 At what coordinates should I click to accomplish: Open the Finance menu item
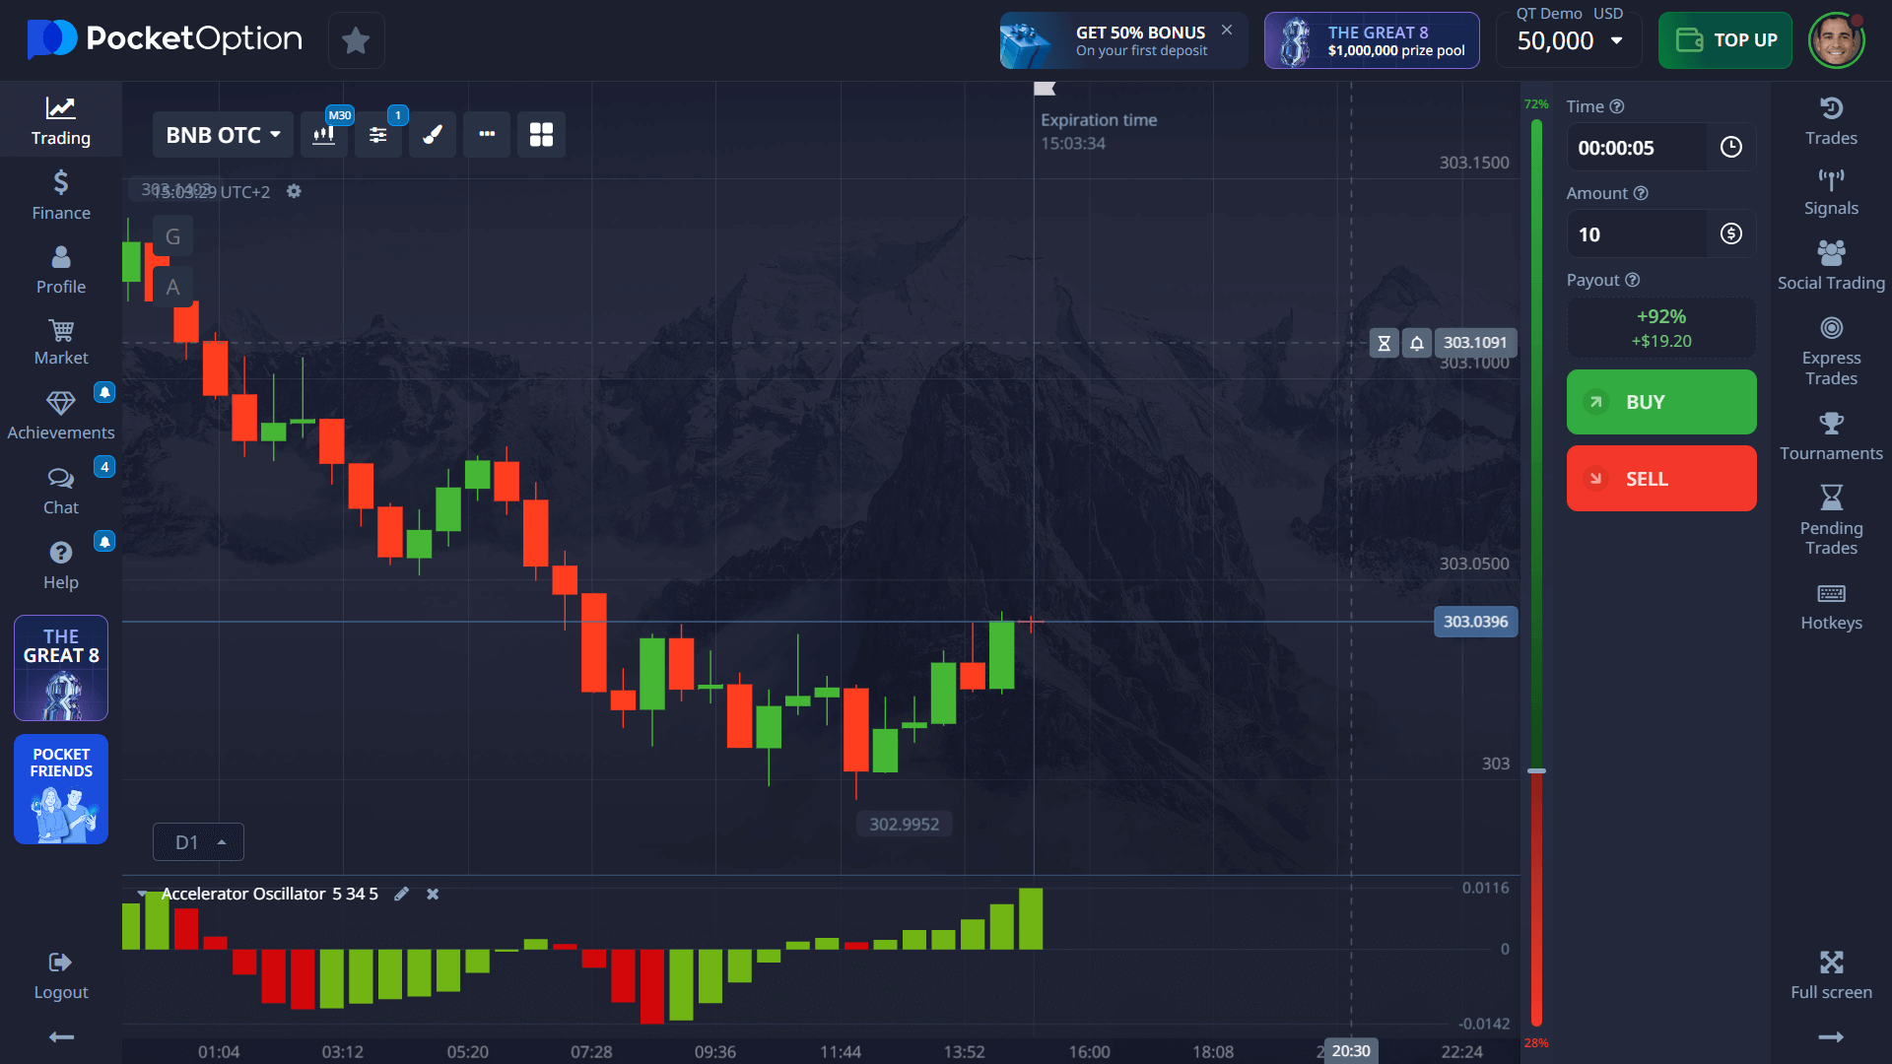tap(61, 195)
